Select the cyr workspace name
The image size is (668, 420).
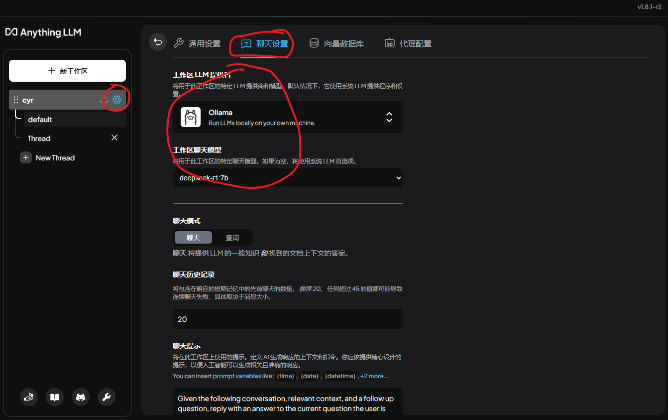tap(28, 100)
